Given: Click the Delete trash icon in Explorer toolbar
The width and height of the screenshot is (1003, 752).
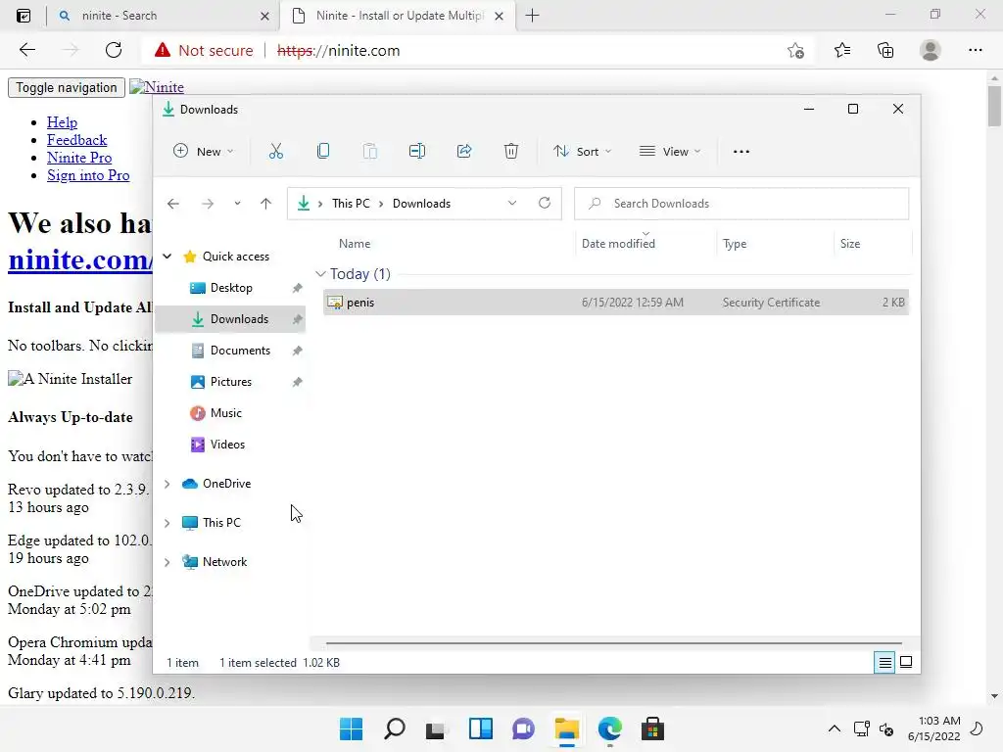Looking at the screenshot, I should point(511,152).
